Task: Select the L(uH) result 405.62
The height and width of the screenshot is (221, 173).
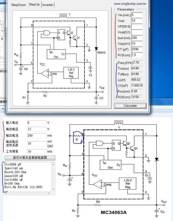Action: [137, 80]
